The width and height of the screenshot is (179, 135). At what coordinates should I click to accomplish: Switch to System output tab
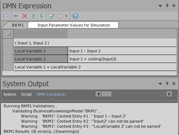click(x=10, y=94)
